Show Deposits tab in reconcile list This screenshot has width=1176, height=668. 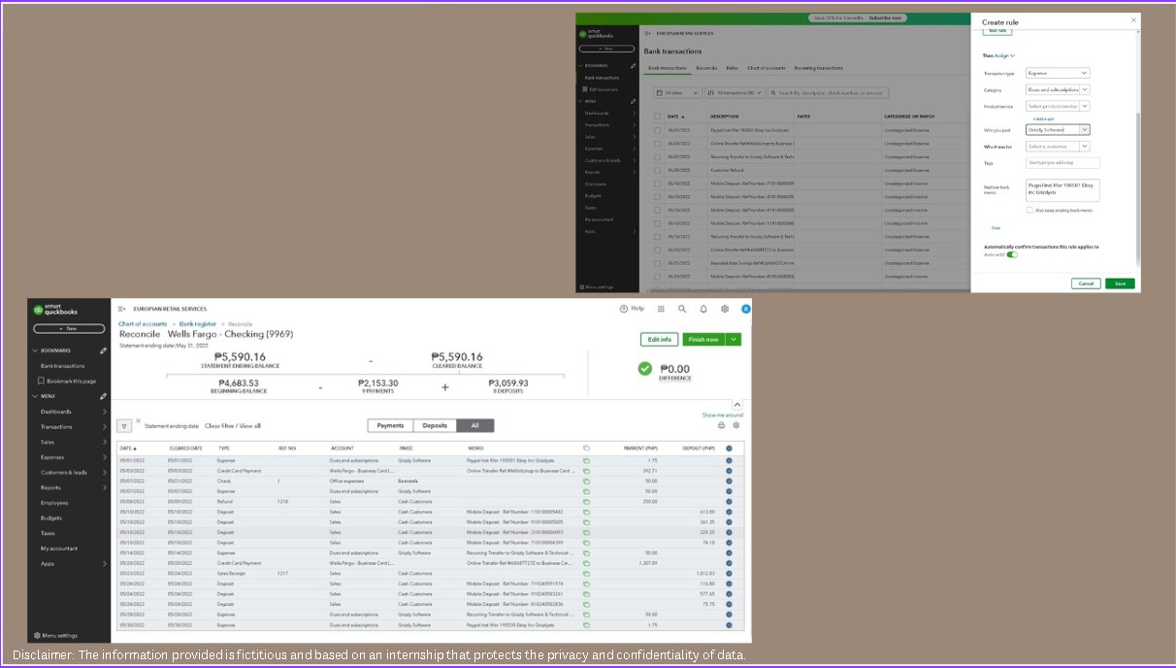click(x=436, y=425)
